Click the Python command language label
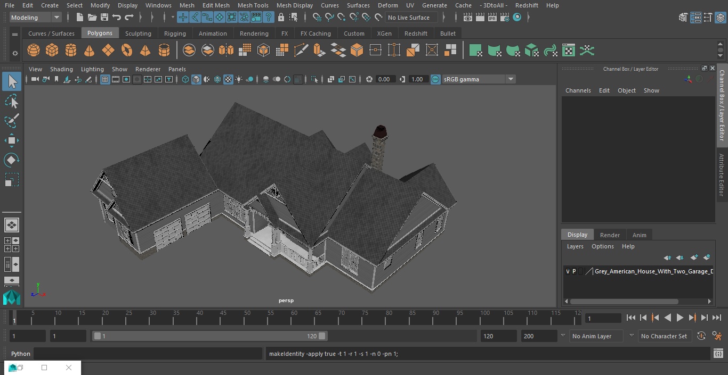The height and width of the screenshot is (375, 728). pyautogui.click(x=21, y=354)
